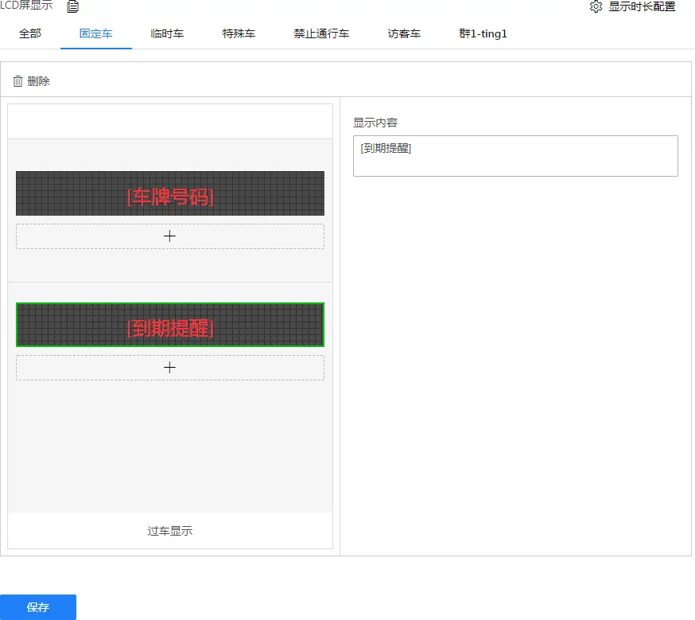
Task: Open the 群1-ting1 tab
Action: pos(483,33)
